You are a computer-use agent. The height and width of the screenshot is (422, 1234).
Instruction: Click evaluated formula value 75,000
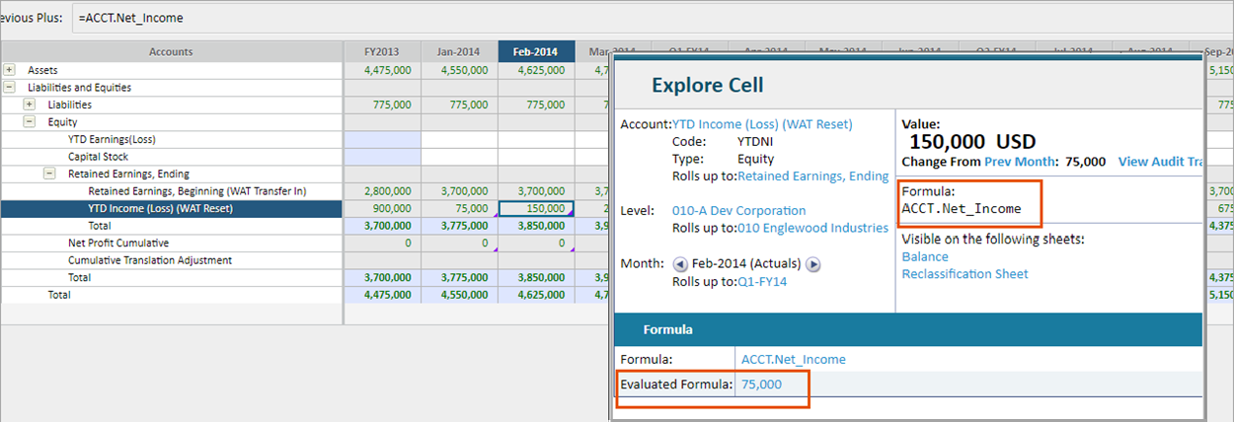click(761, 385)
